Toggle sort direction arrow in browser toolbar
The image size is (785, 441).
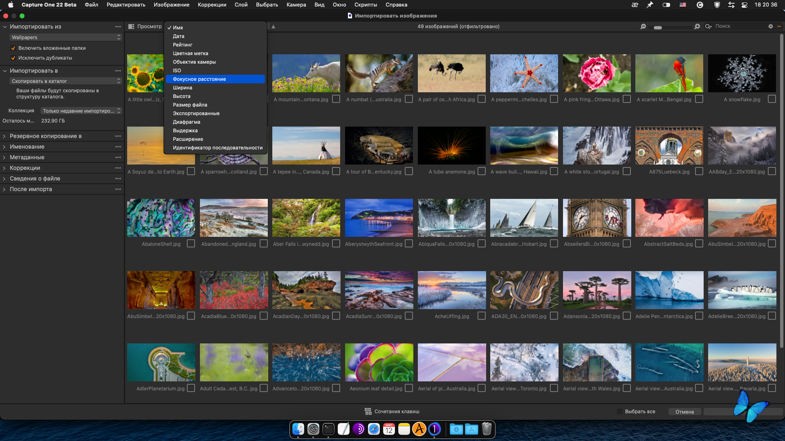click(x=274, y=27)
